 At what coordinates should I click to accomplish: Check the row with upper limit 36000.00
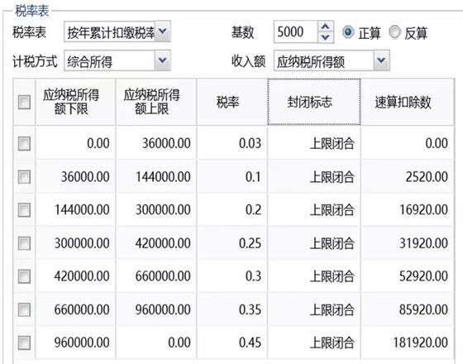pos(24,144)
